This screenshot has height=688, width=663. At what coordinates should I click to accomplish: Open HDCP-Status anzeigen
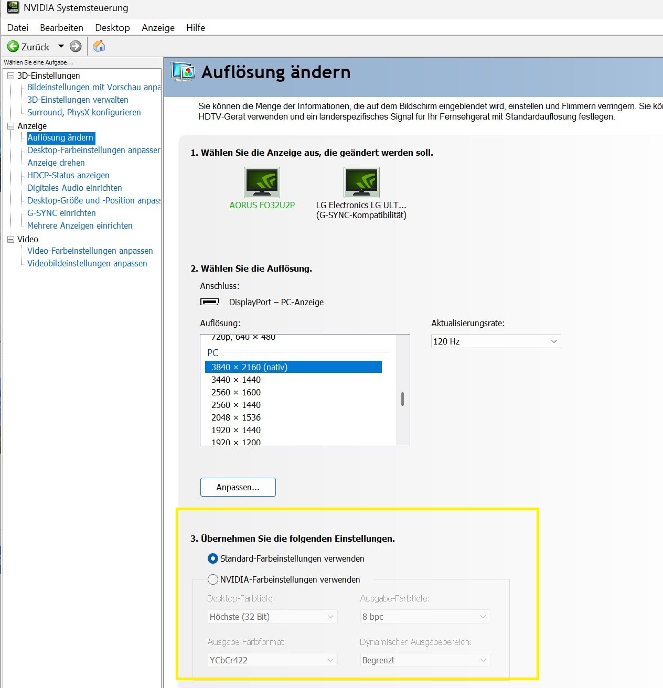tap(68, 176)
